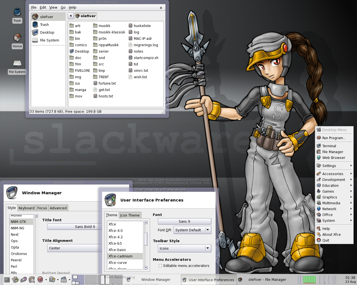Click Help in the desktop menu
The width and height of the screenshot is (357, 285).
334,229
